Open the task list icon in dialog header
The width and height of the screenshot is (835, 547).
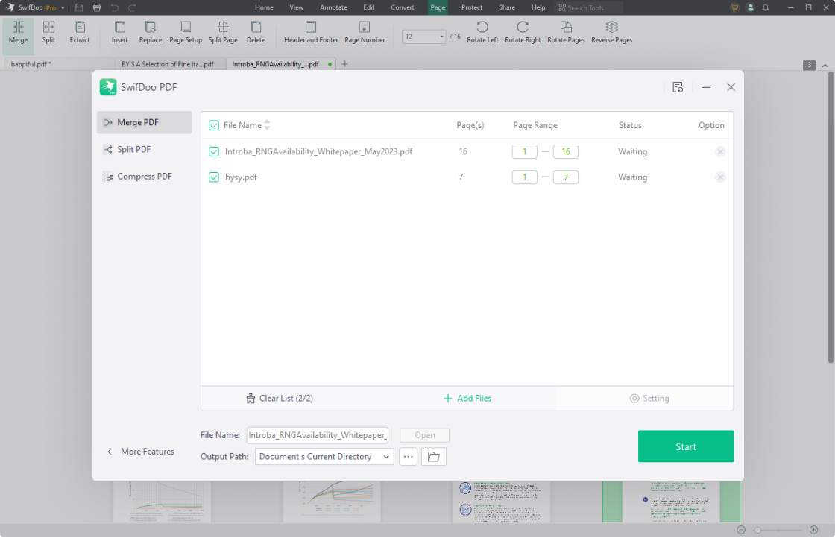[x=678, y=87]
